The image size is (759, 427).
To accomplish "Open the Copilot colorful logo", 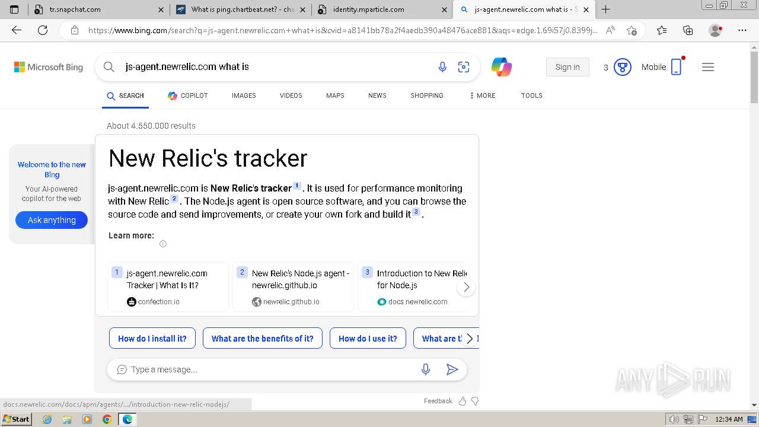I will coord(502,67).
